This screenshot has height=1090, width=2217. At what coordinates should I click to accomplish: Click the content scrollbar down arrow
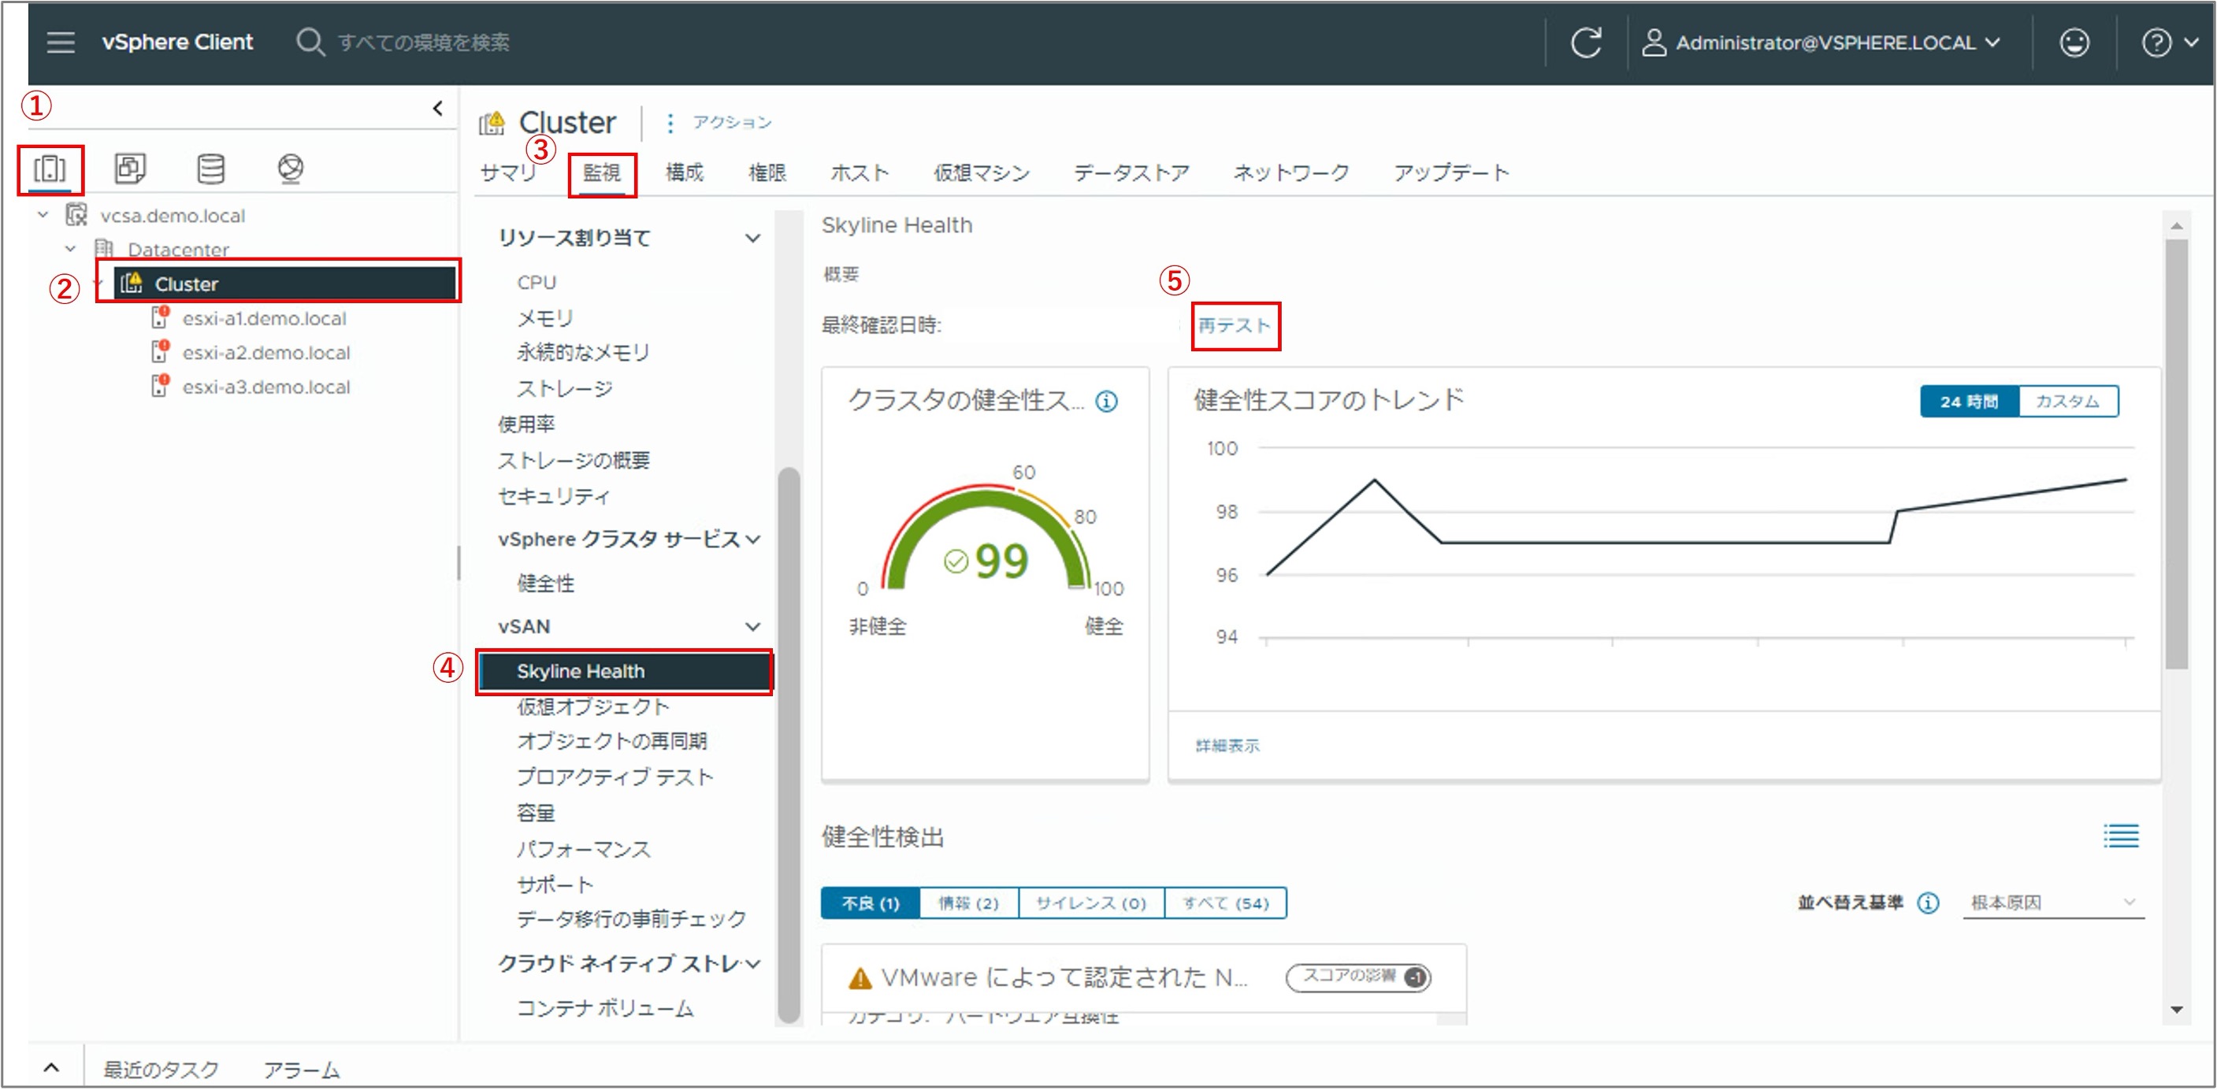2176,1009
